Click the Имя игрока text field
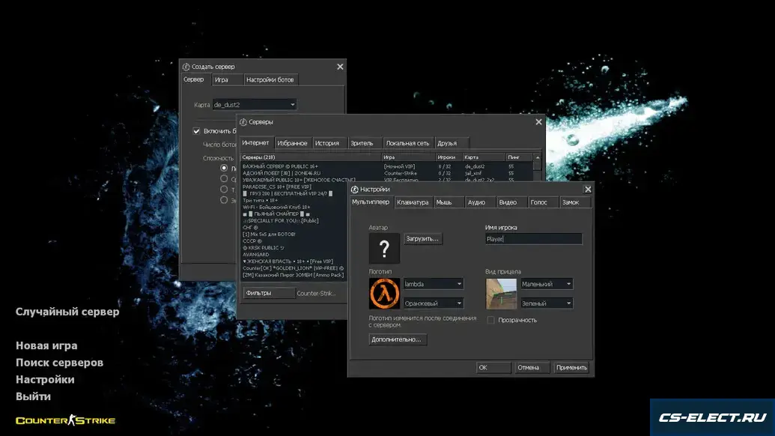775x436 pixels. [532, 239]
